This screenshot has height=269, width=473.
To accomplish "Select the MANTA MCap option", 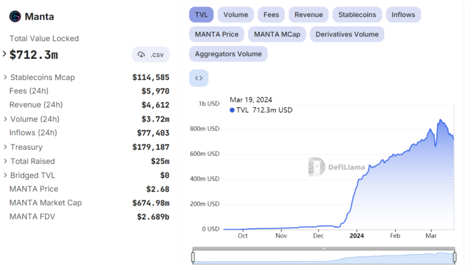I will [277, 34].
